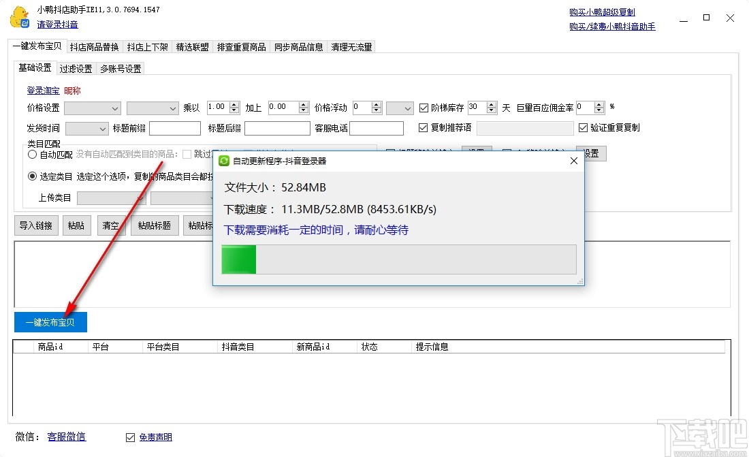This screenshot has width=749, height=457.
Task: Switch to 清理无流量 tab
Action: [351, 47]
